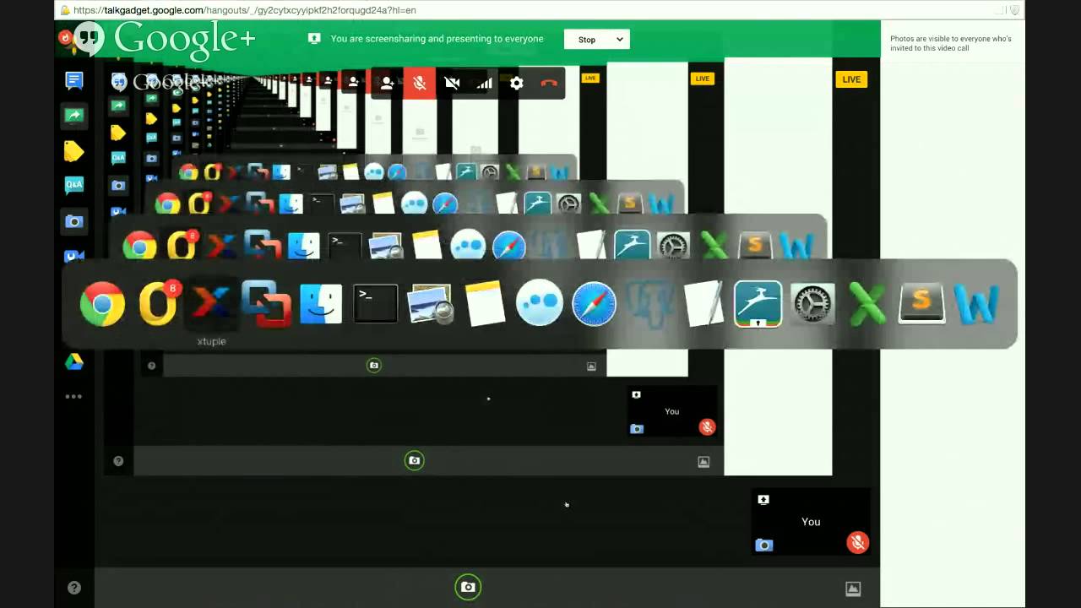This screenshot has height=608, width=1081.
Task: Toggle muted mic on second-largest nested You thumbnail
Action: tap(707, 427)
